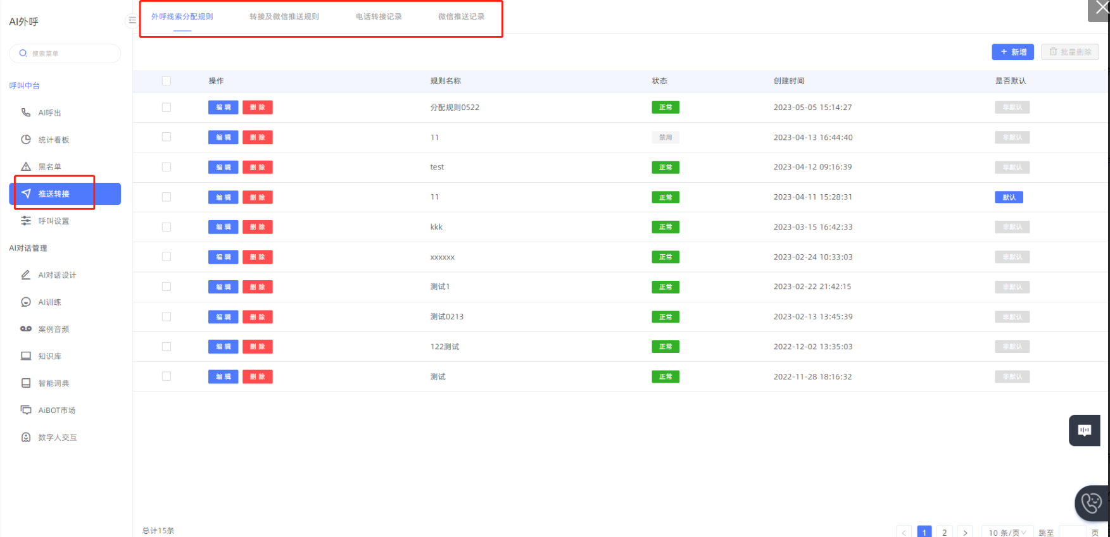This screenshot has width=1110, height=537.
Task: Open 呼叫设置 sliders icon
Action: coord(26,221)
